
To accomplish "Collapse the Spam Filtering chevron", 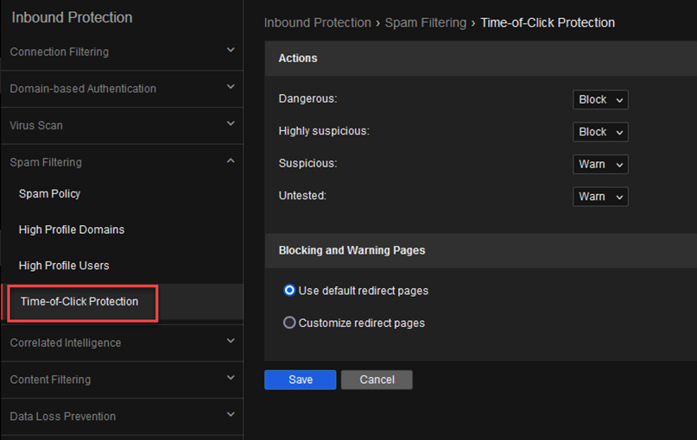I will coord(231,160).
